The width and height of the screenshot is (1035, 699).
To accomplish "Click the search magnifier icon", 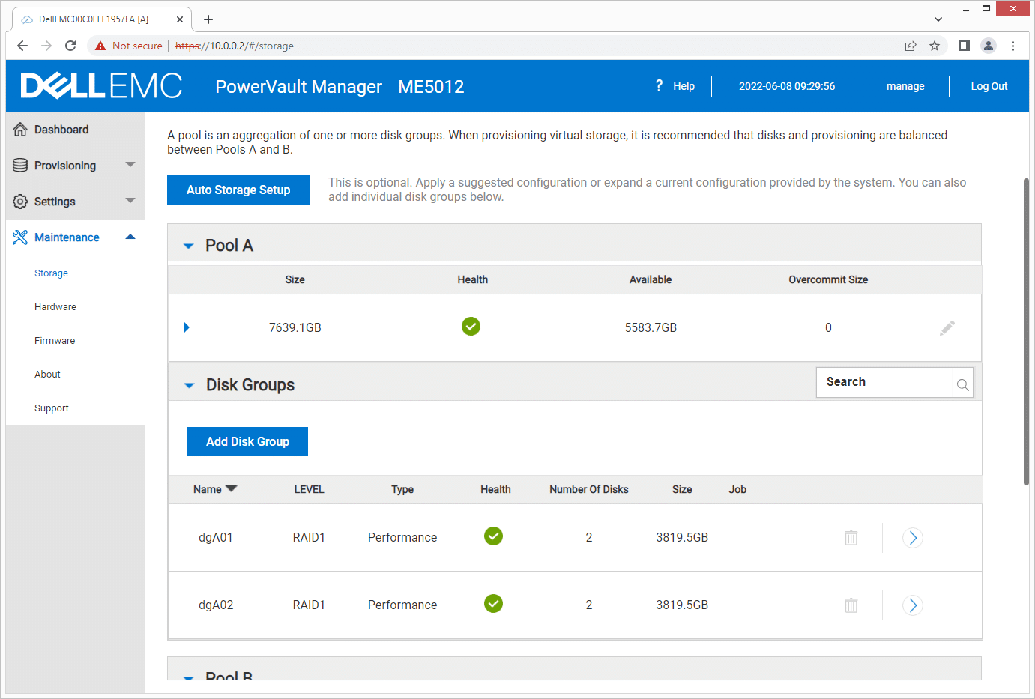I will pos(963,385).
